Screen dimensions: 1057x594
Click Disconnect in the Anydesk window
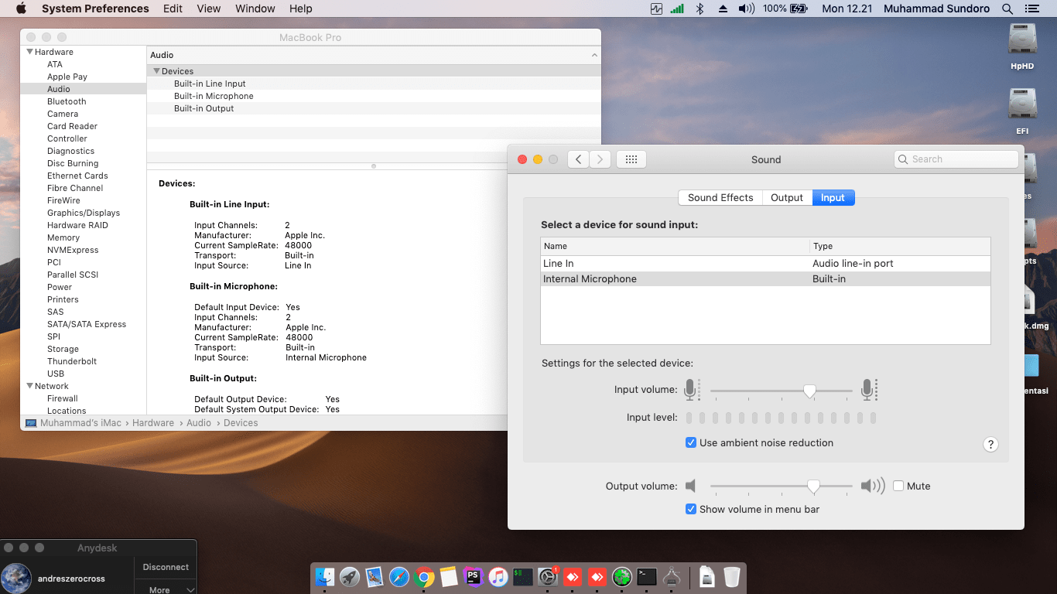click(x=166, y=567)
